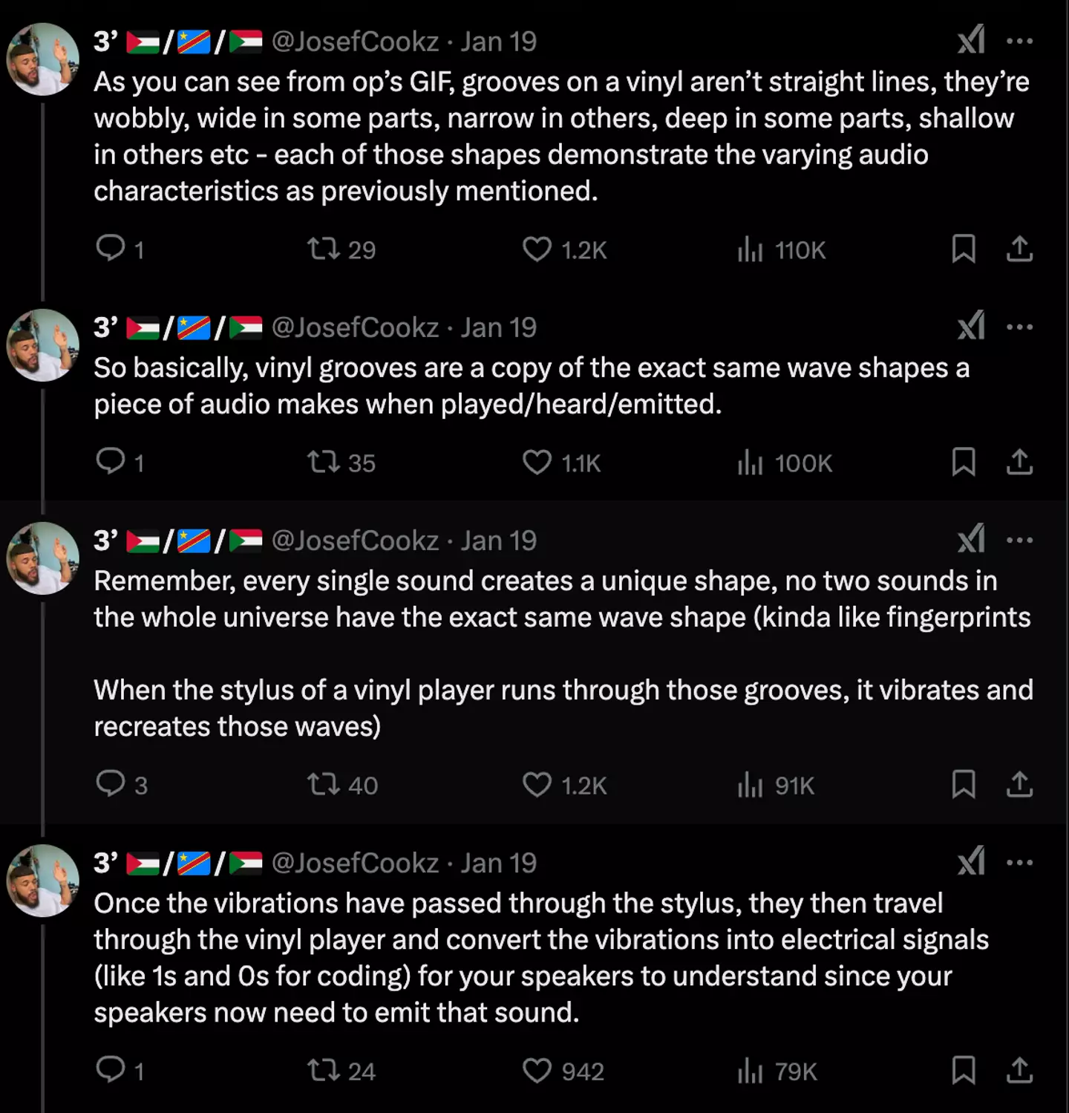The height and width of the screenshot is (1113, 1069).
Task: Reply to the tweet about GIF grooves
Action: click(111, 249)
